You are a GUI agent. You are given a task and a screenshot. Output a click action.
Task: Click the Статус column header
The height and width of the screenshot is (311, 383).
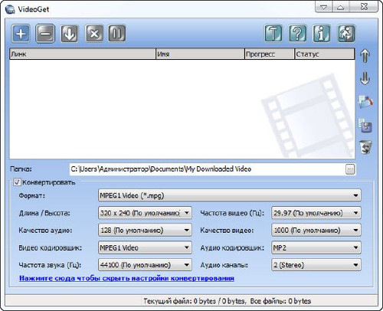325,54
